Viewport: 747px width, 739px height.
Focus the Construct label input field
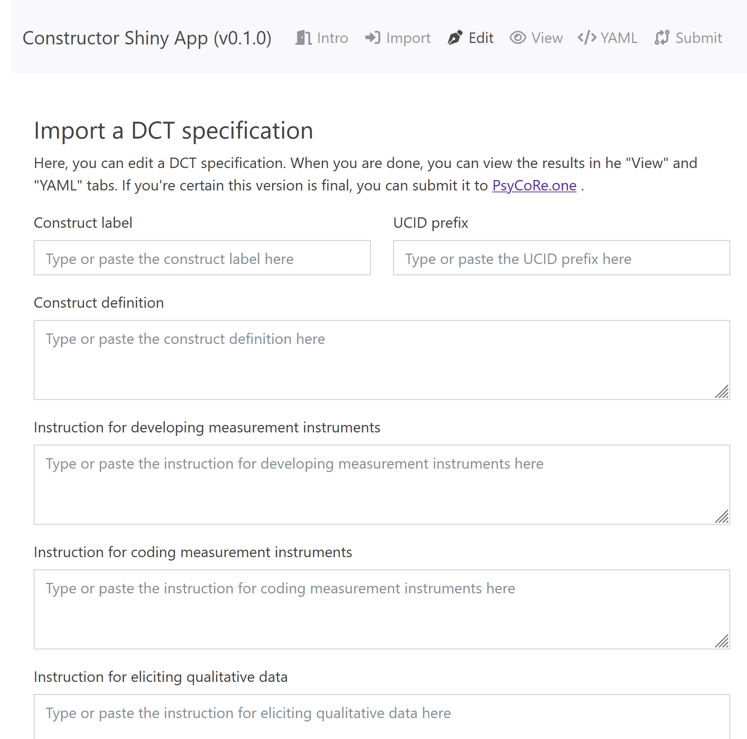coord(202,258)
